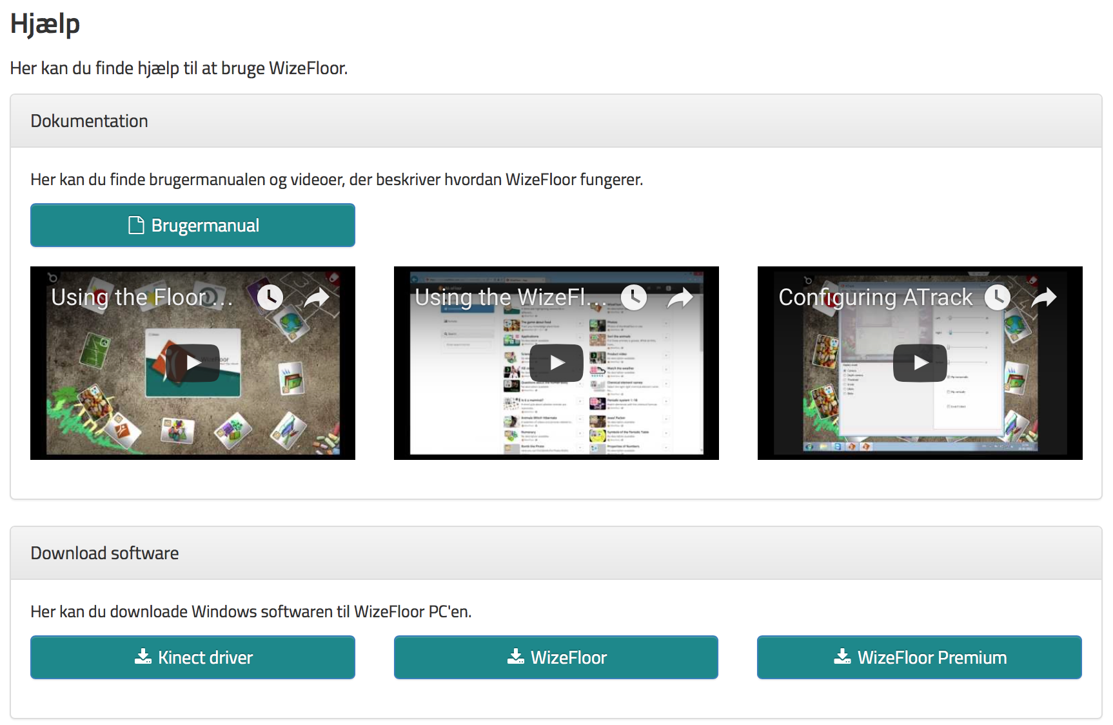
Task: Click the download icon beside 'Kinect driver'
Action: [x=143, y=657]
